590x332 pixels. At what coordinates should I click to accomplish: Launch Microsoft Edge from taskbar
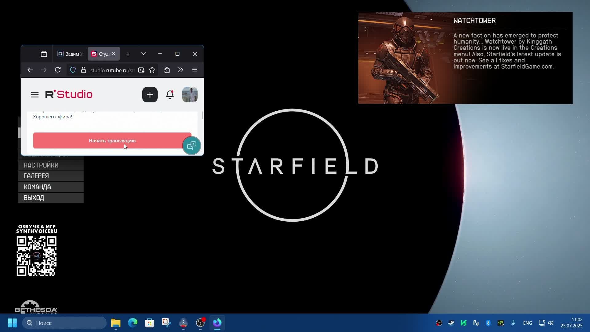coord(133,323)
